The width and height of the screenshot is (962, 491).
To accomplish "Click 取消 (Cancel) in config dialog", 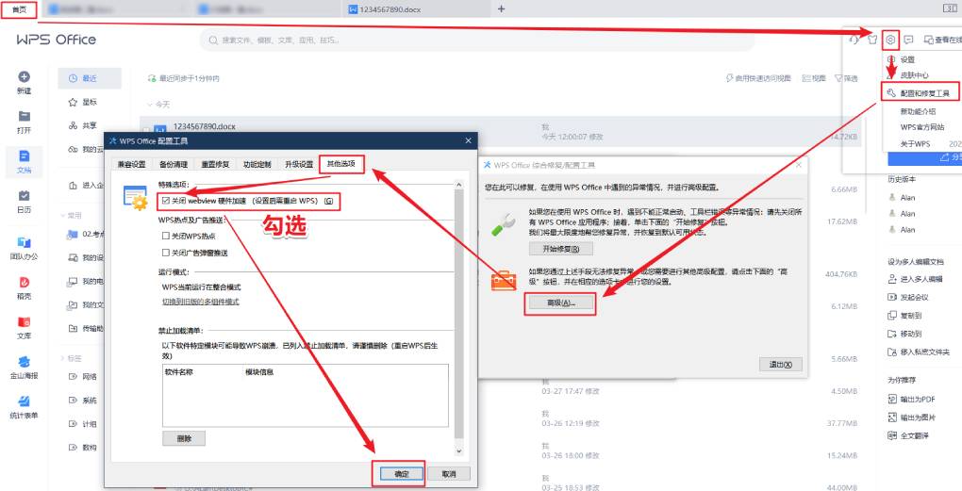I will click(x=449, y=474).
